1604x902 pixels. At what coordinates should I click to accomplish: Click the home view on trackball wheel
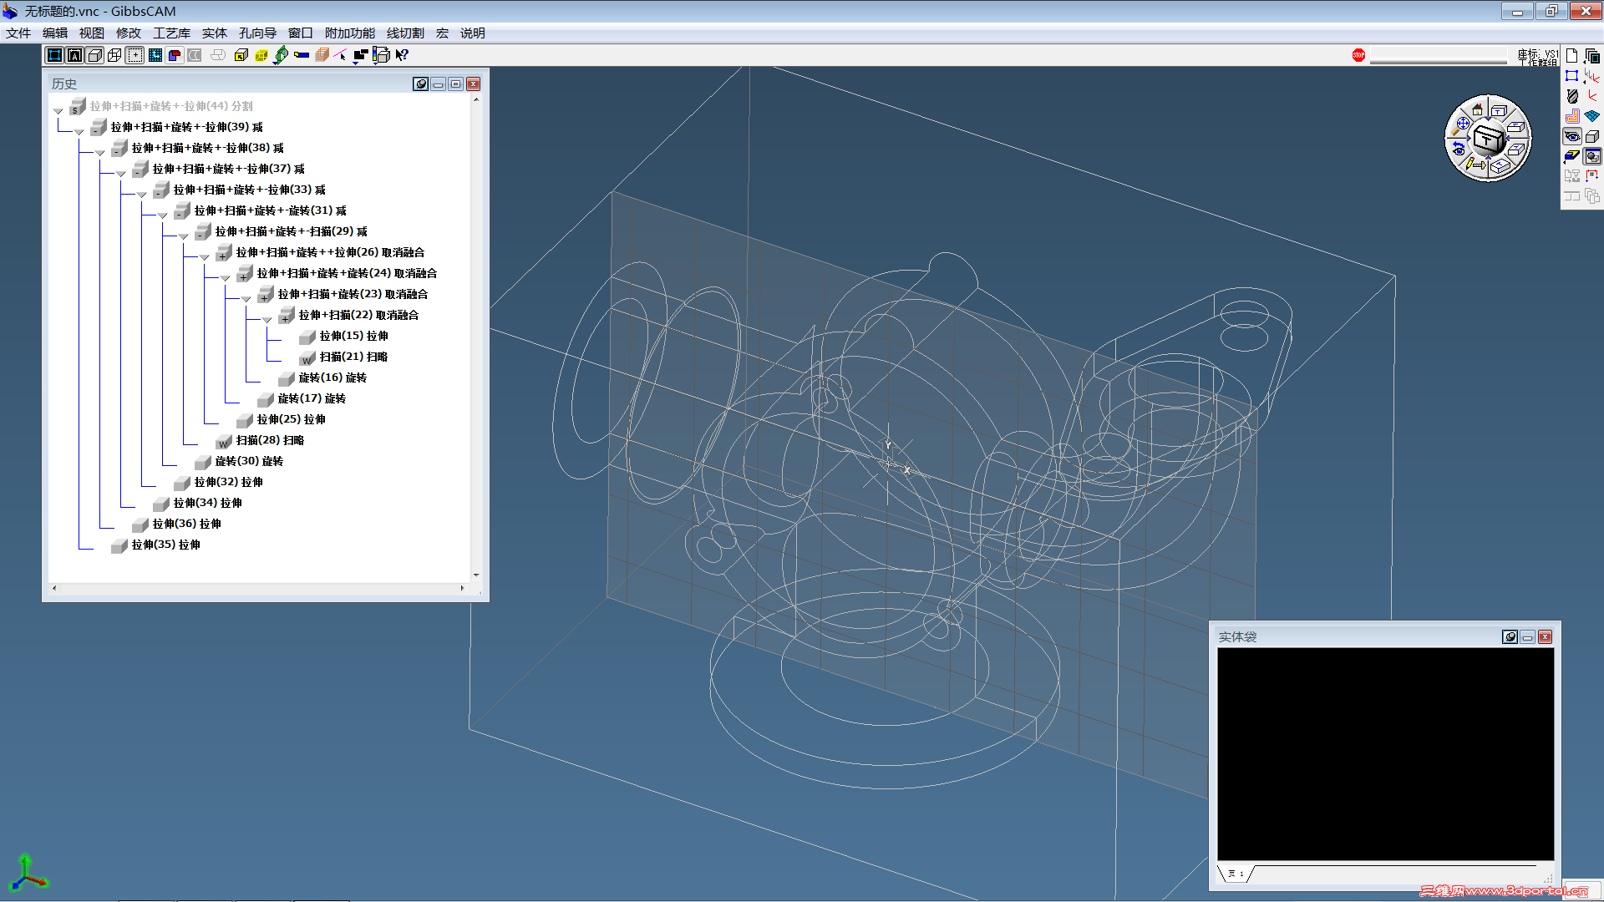(1477, 109)
